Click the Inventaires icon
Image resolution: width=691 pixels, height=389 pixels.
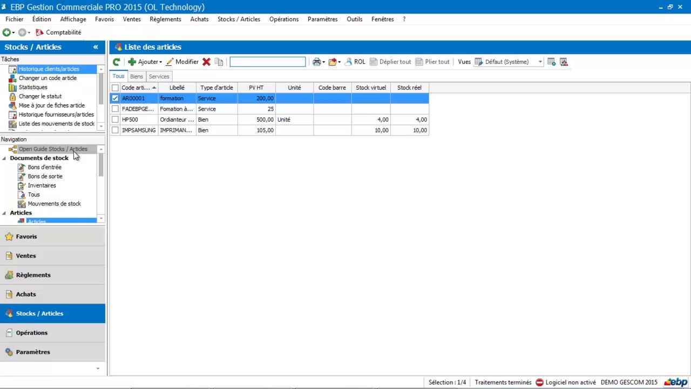(x=22, y=186)
